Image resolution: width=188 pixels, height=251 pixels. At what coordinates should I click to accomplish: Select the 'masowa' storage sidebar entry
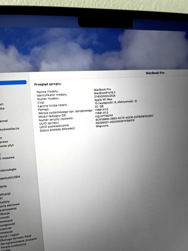pyautogui.click(x=8, y=158)
